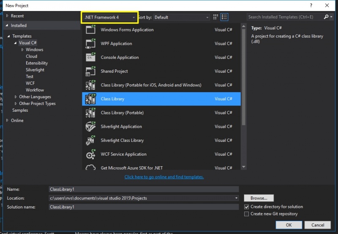Click the Solution name input field
Screen dimensions: 338x234
(x=144, y=207)
